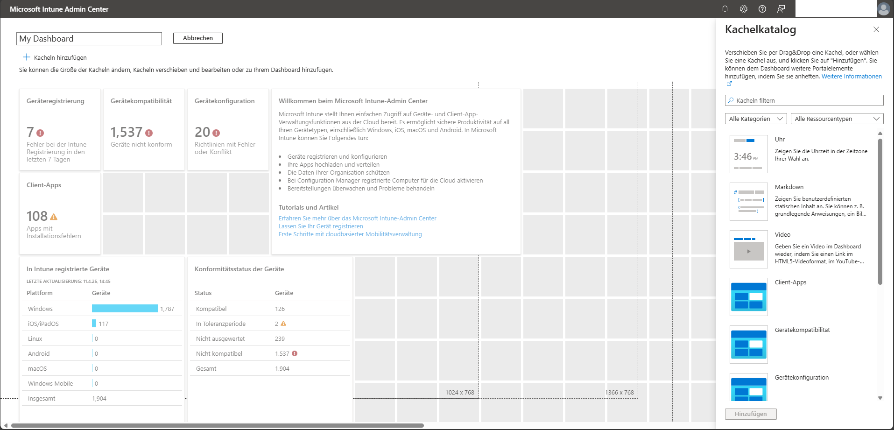Open the help question mark icon

tap(762, 9)
